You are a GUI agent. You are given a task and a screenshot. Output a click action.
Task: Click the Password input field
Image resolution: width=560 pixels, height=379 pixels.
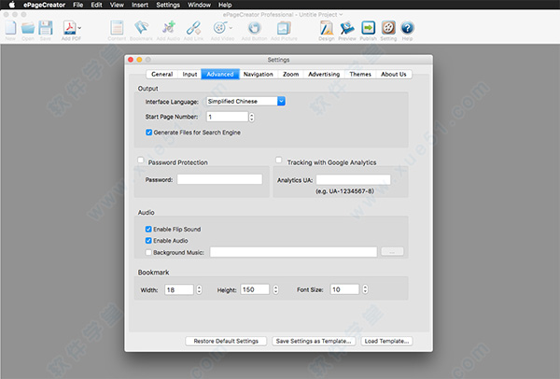tap(219, 179)
